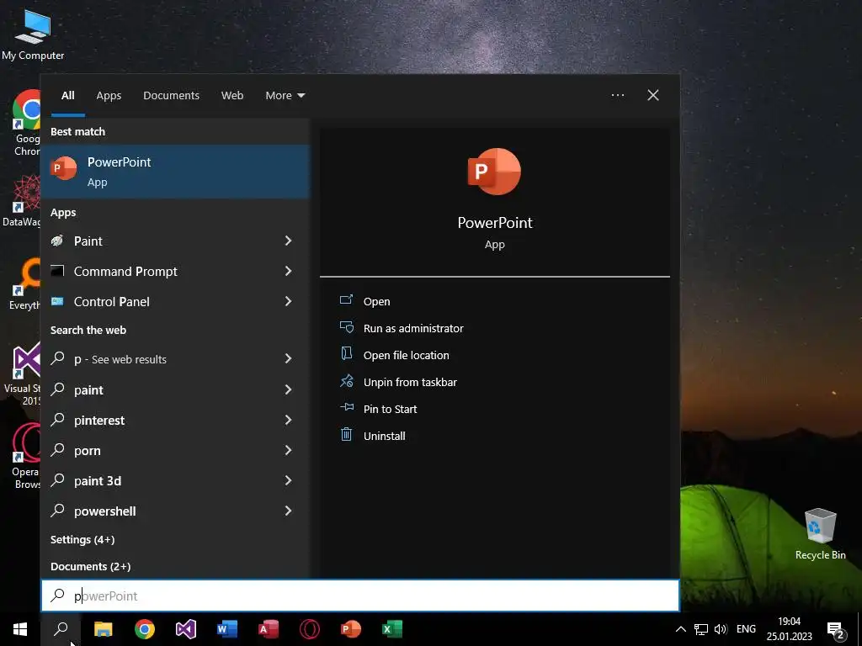
Task: Click the Uninstall trash icon
Action: [346, 435]
